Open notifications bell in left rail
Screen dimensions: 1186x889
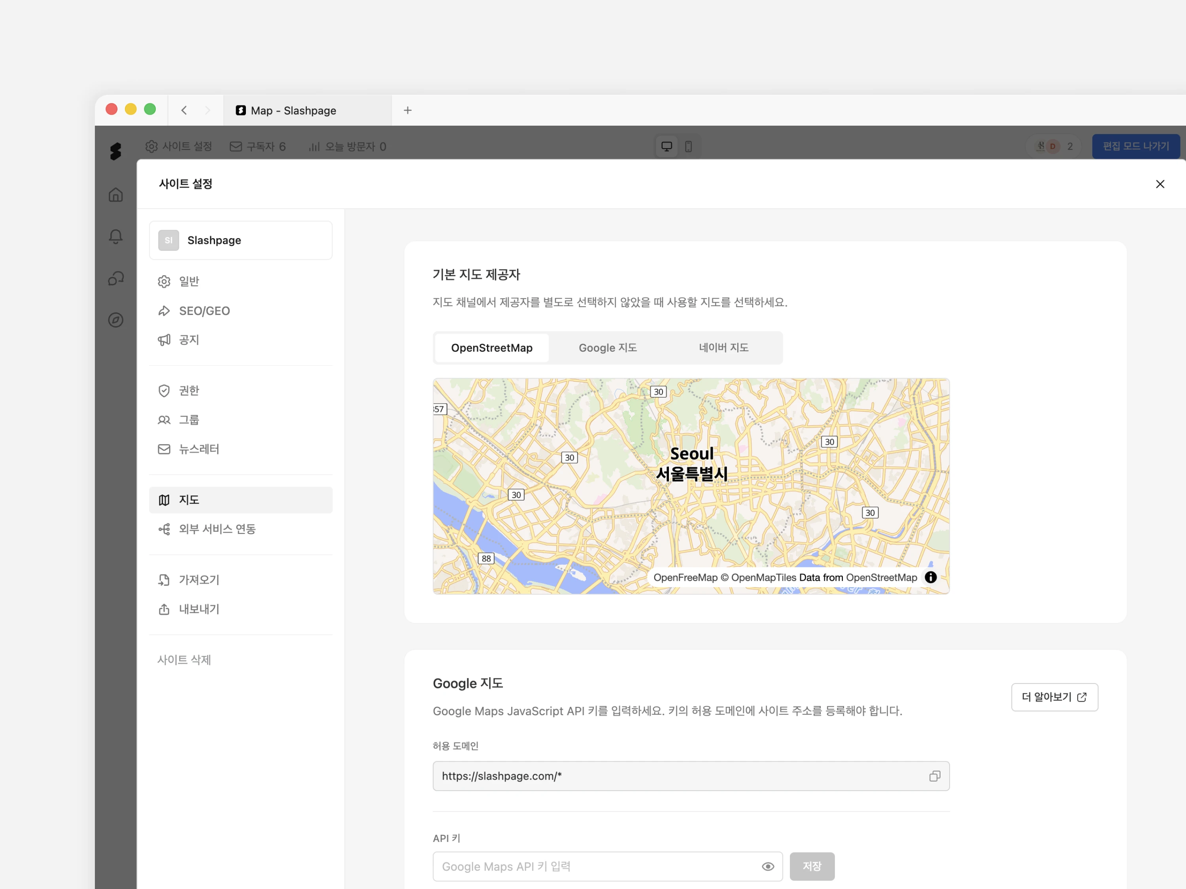[116, 236]
